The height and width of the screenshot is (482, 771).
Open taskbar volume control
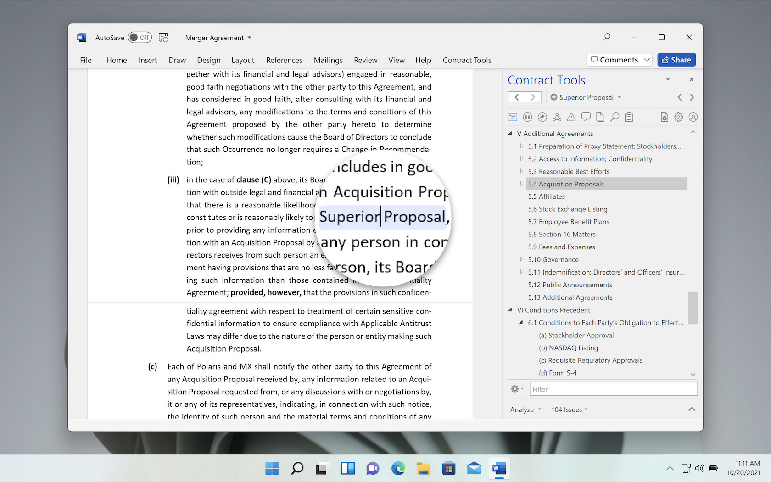699,468
